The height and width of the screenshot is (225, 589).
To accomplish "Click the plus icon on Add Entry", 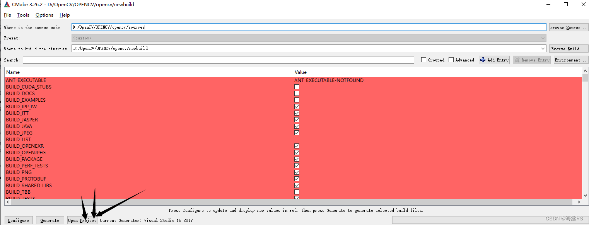I will click(x=483, y=60).
